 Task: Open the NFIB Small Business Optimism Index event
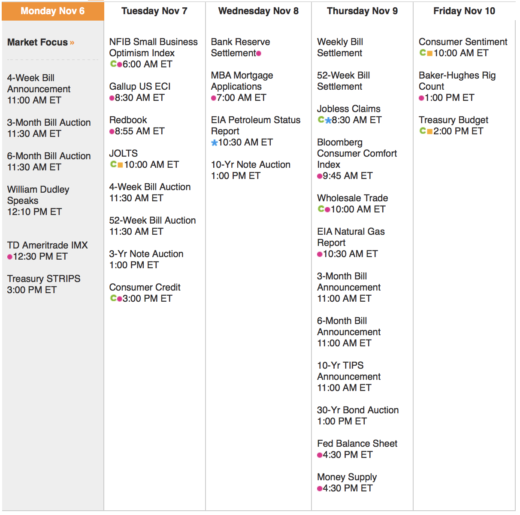click(153, 47)
